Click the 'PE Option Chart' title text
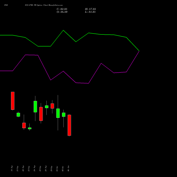 click(41, 5)
